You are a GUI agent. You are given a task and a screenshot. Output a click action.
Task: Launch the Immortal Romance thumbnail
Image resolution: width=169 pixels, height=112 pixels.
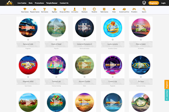click(85, 28)
